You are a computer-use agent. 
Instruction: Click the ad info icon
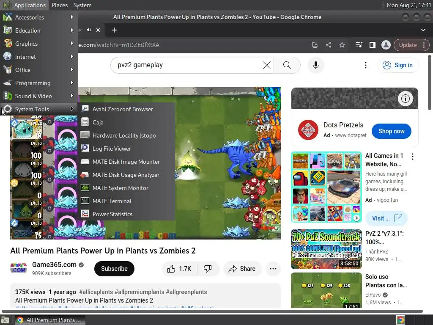(405, 98)
